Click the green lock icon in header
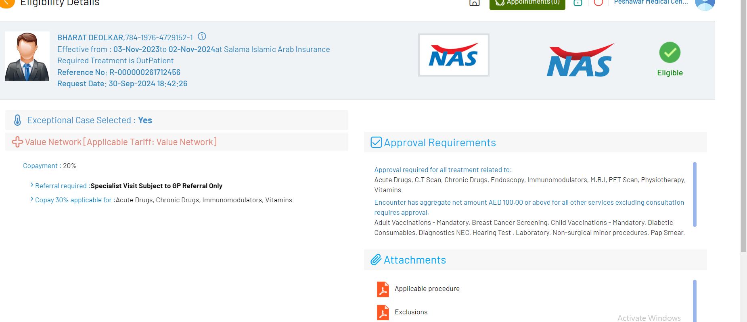Viewport: 747px width, 322px height. point(578,3)
